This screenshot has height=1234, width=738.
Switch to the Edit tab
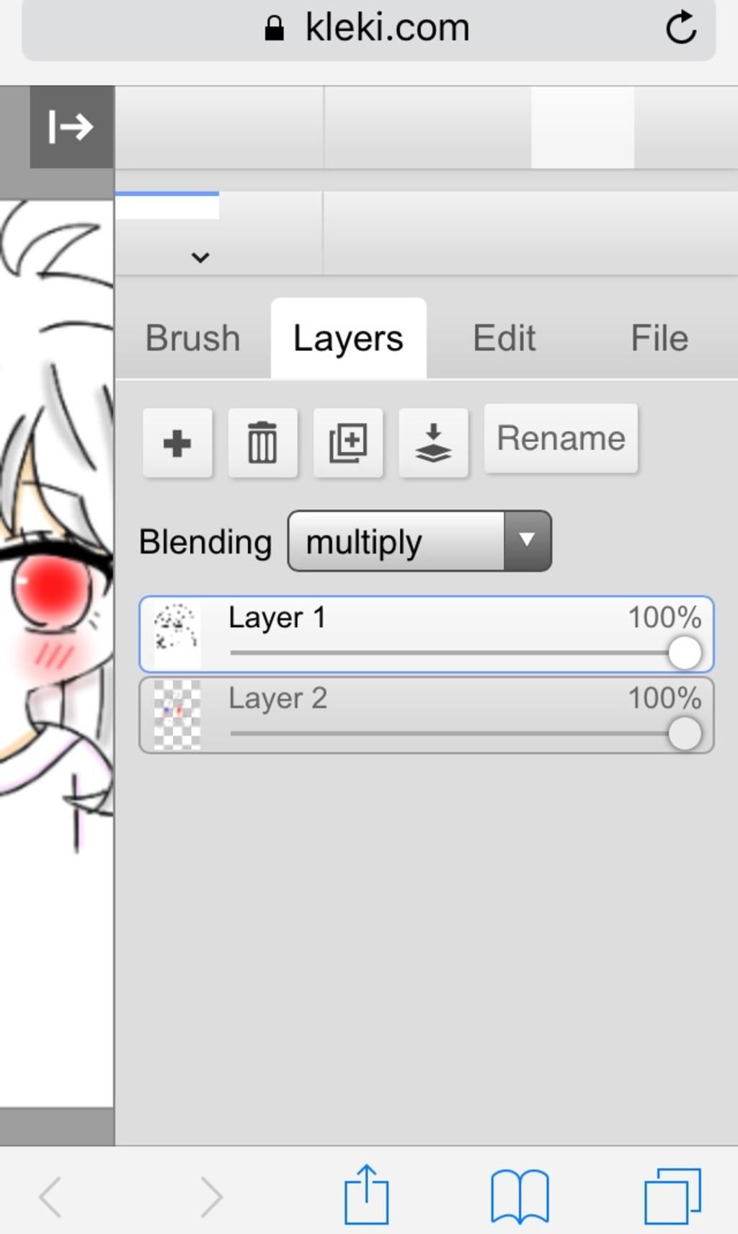tap(504, 338)
